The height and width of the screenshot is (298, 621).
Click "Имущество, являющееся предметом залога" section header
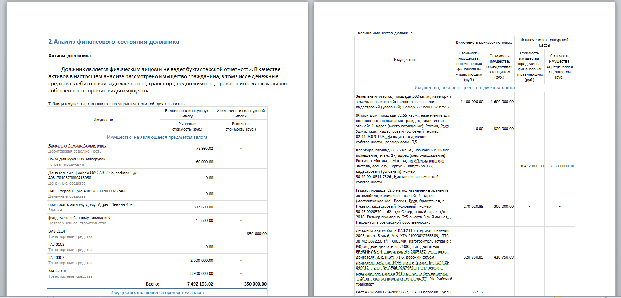(157, 293)
